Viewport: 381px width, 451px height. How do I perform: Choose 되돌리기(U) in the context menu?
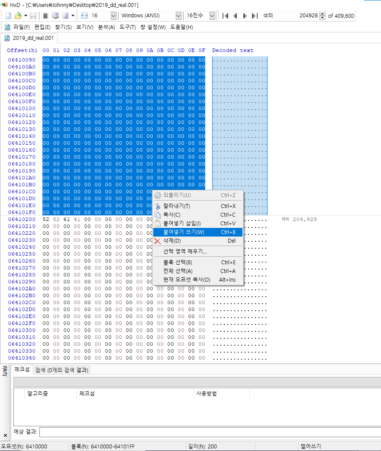(198, 195)
